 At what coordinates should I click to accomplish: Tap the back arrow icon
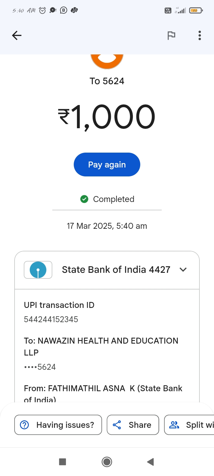click(17, 35)
